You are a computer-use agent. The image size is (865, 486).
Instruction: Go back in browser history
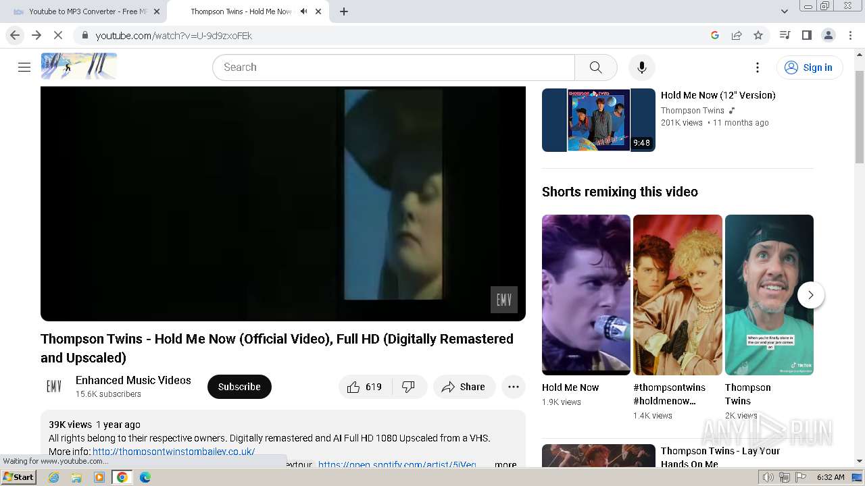tap(15, 35)
